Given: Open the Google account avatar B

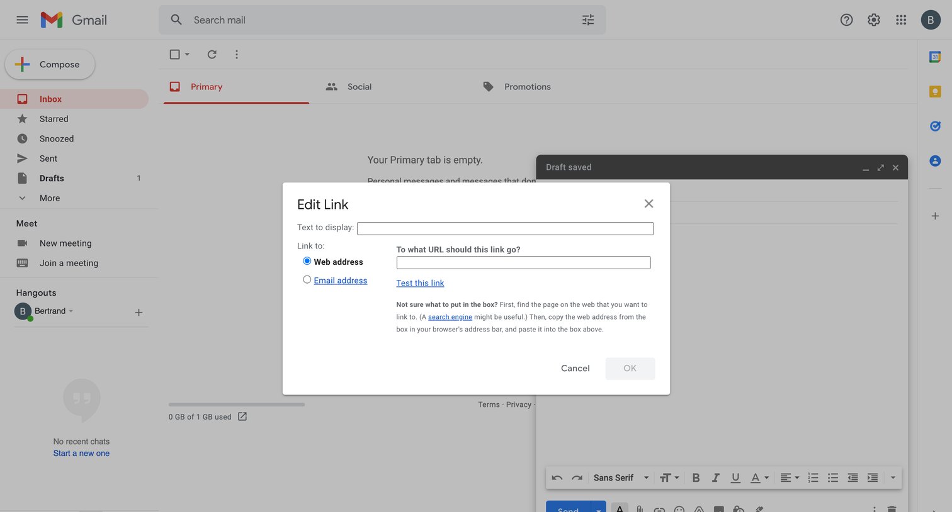Looking at the screenshot, I should click(x=931, y=19).
